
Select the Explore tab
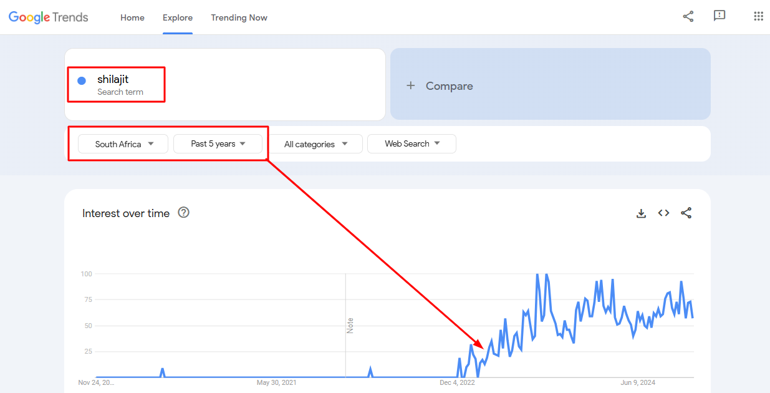[178, 17]
